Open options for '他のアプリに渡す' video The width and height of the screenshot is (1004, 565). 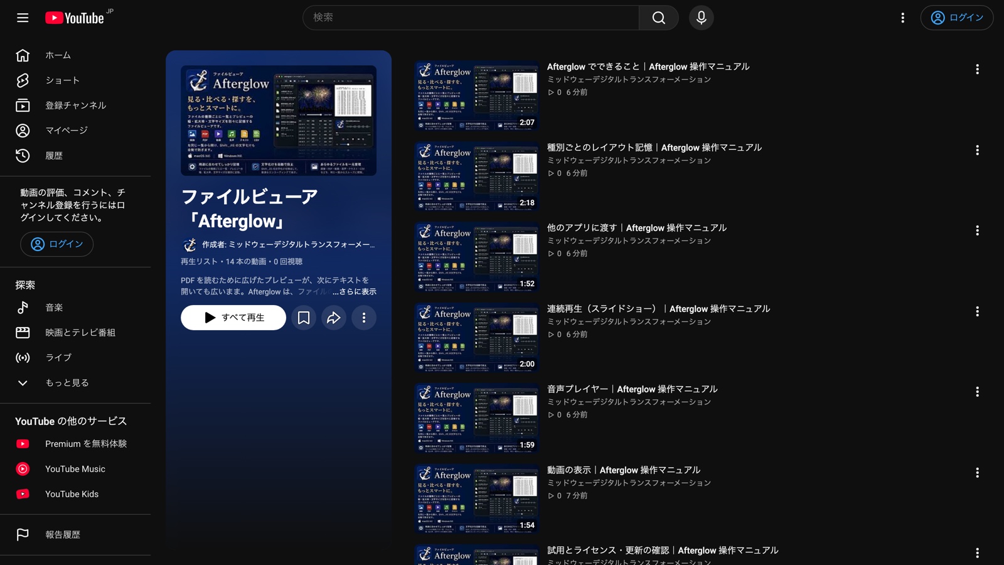(977, 230)
